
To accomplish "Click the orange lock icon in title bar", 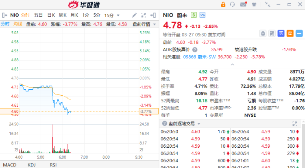I will [x=223, y=4].
